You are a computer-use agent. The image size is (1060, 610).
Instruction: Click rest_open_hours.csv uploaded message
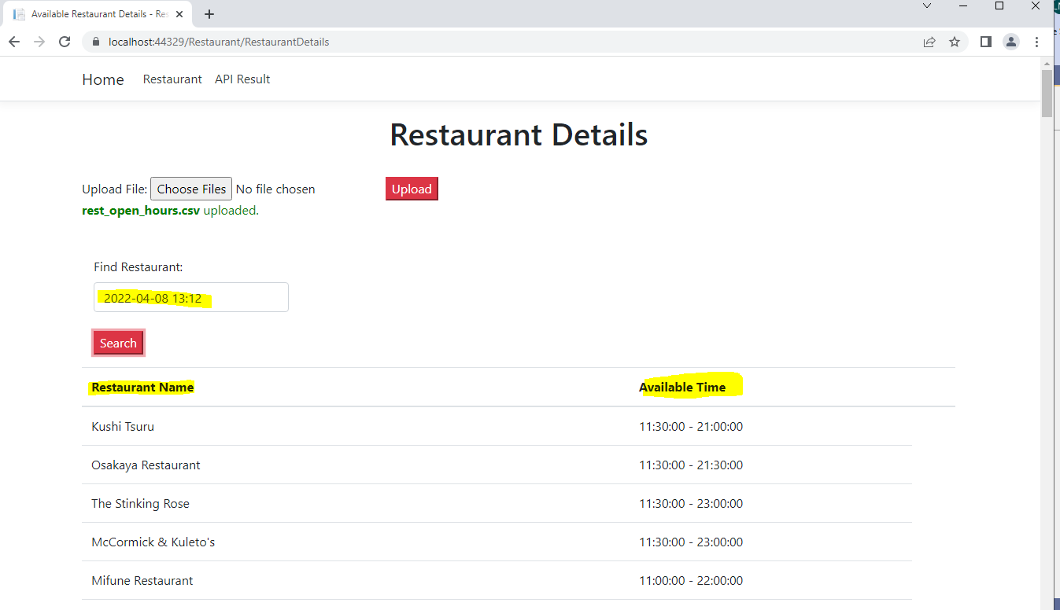pos(170,211)
